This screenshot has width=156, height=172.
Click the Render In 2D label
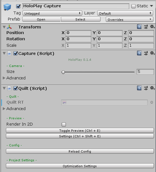click(20, 124)
